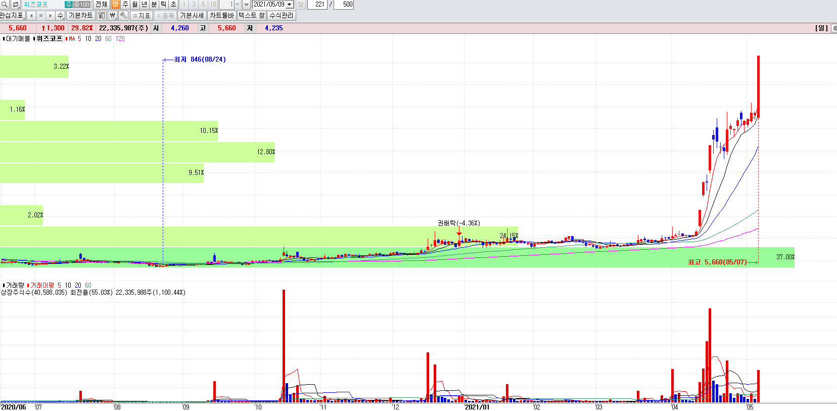837x411 pixels.
Task: Click the chart tools cups icon
Action: coord(102,16)
